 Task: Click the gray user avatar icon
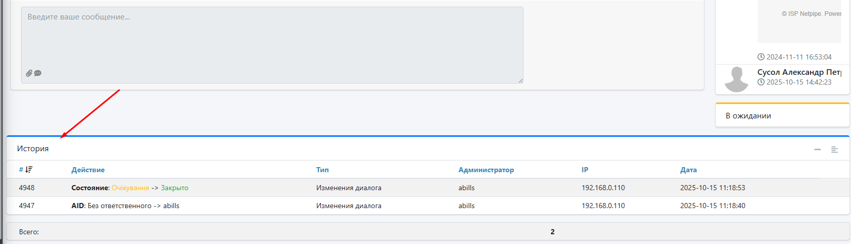[736, 79]
